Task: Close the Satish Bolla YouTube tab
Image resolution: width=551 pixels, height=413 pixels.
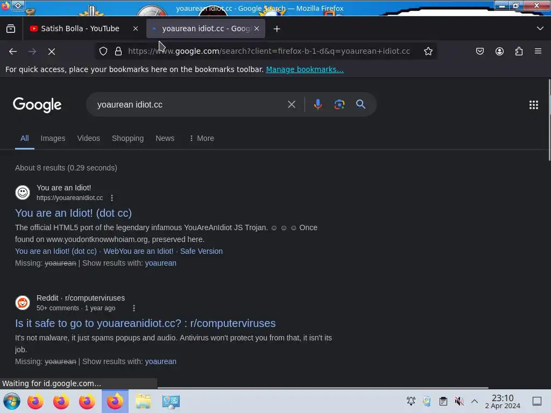Action: (x=136, y=29)
